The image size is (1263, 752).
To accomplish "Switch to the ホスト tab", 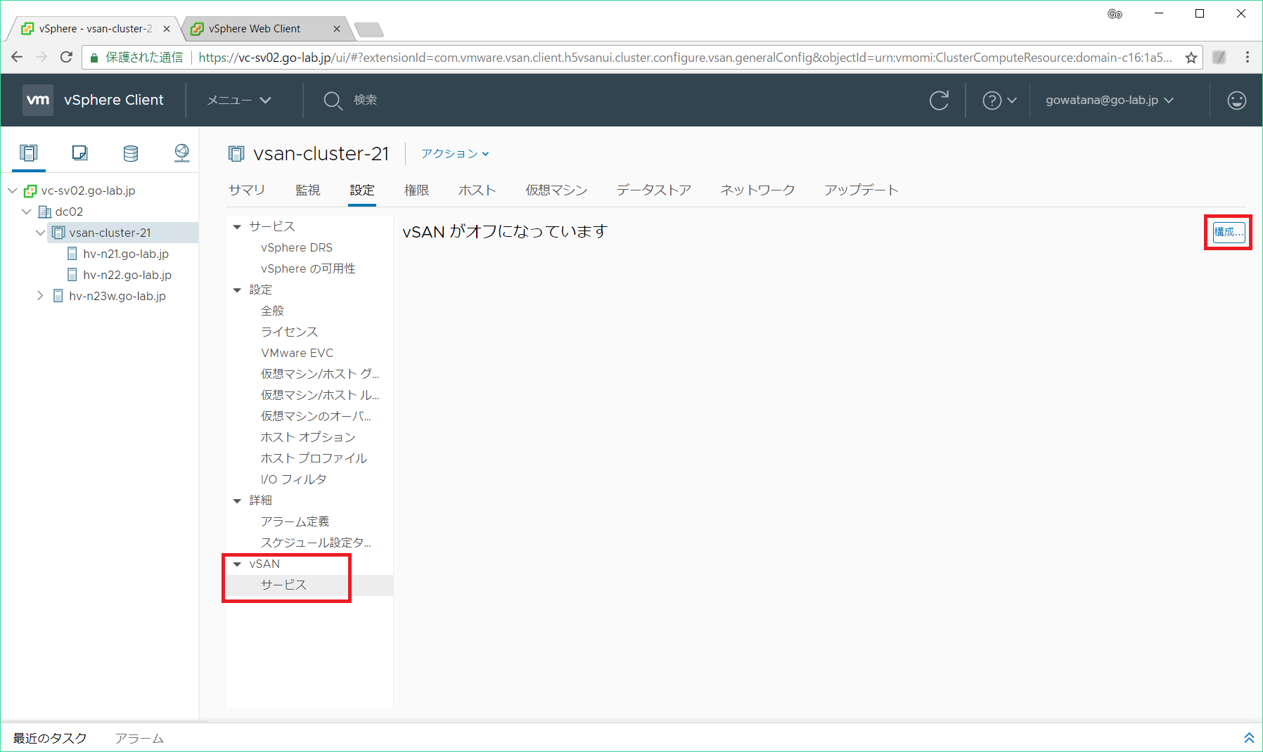I will pyautogui.click(x=477, y=190).
